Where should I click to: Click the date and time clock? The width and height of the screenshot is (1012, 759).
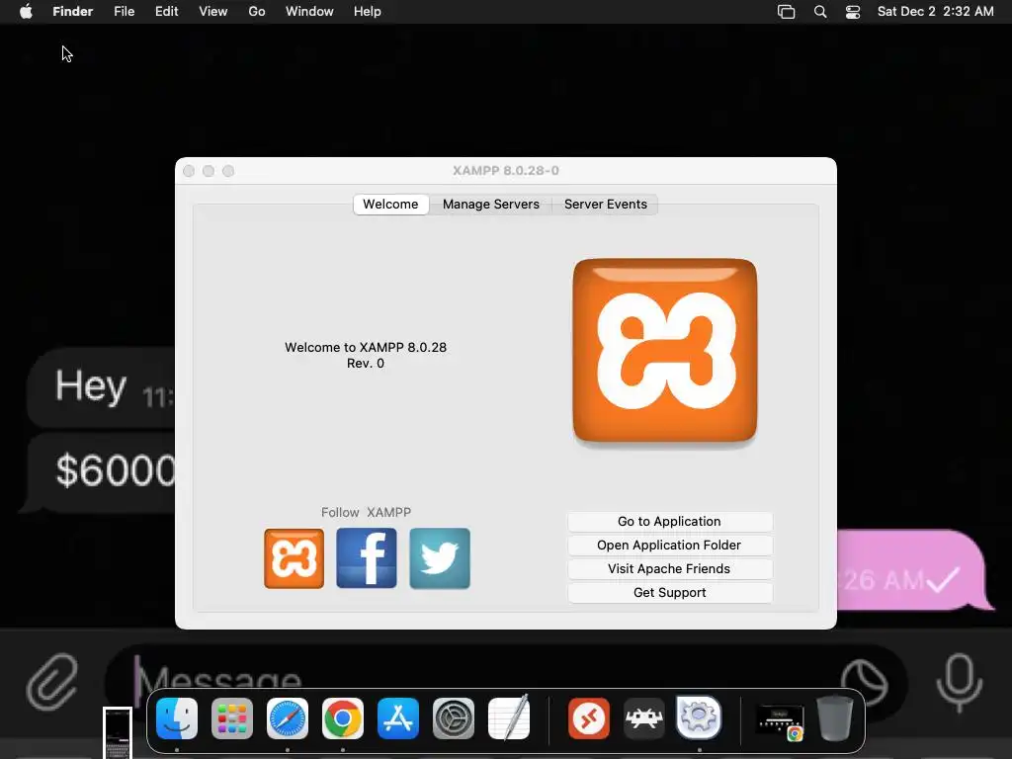(x=935, y=12)
